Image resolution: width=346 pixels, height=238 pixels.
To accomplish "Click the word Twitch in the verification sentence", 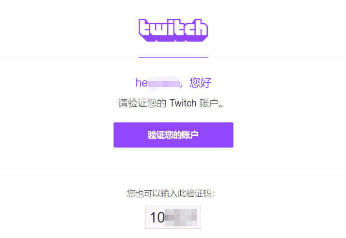I will click(183, 103).
